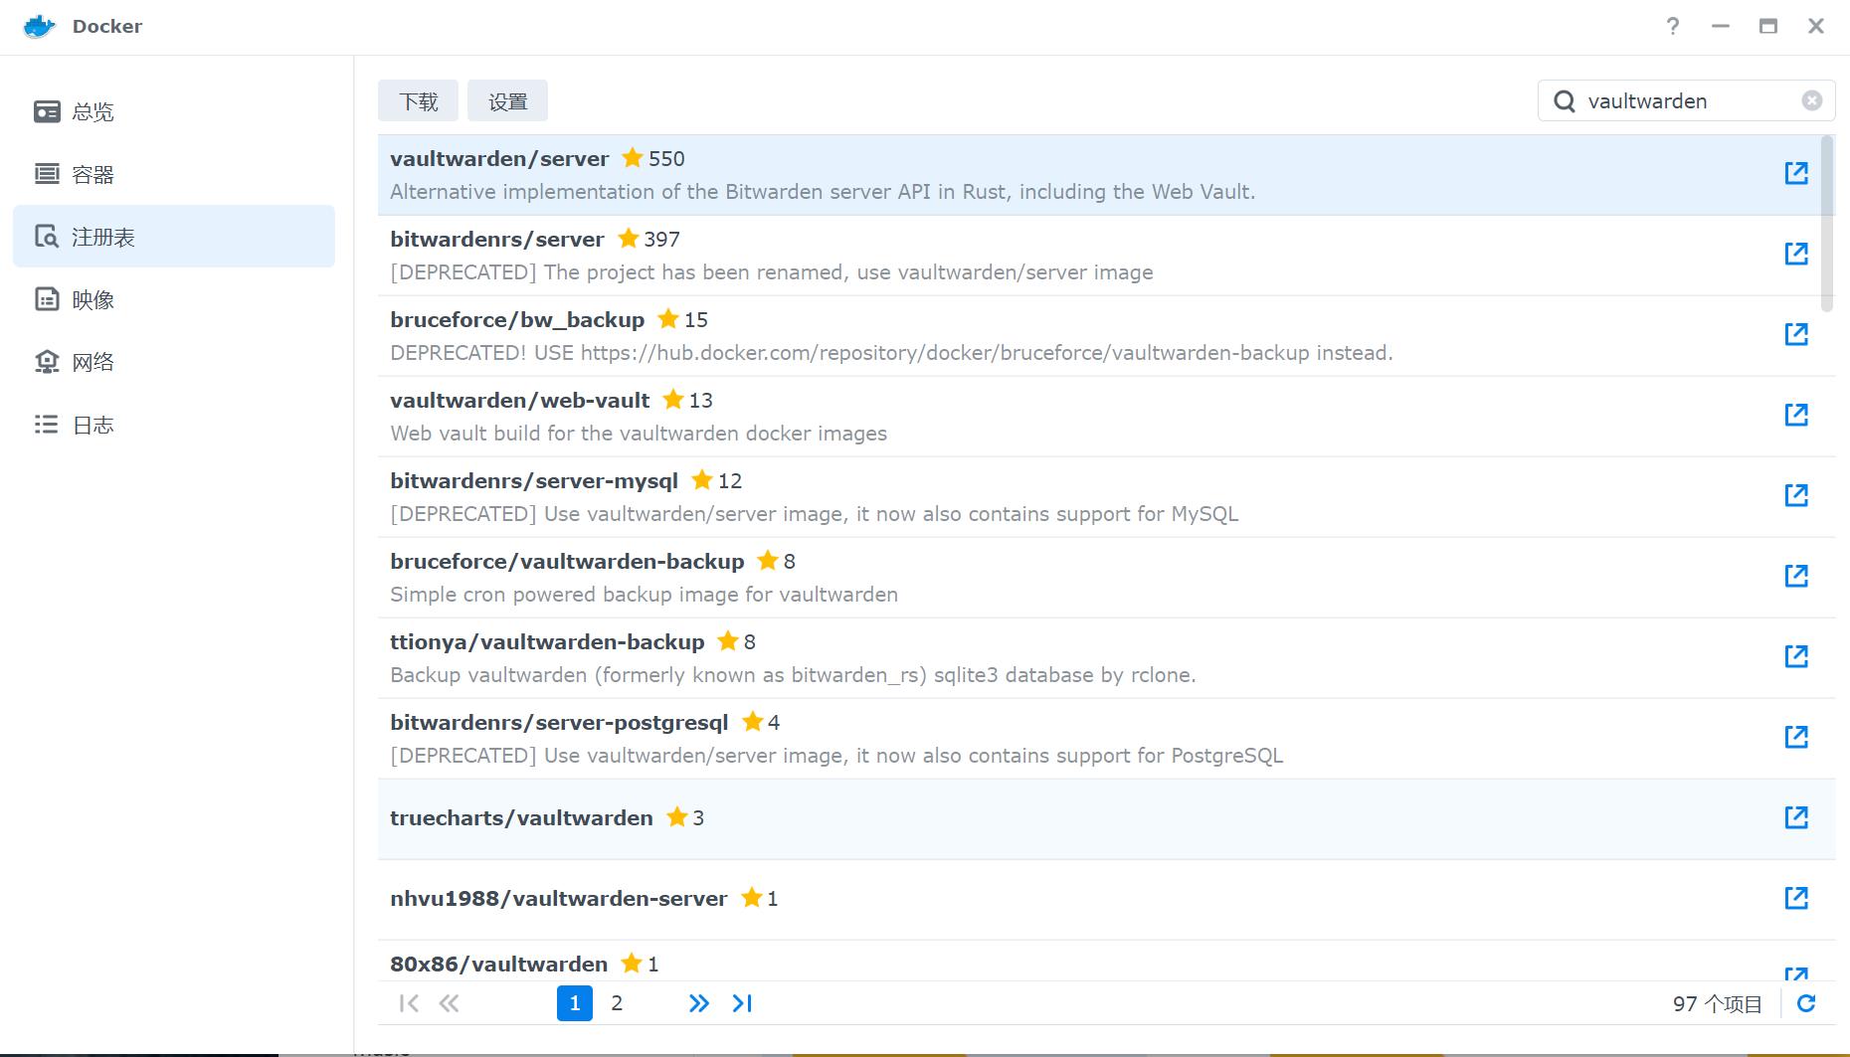Go to the next results page

click(x=699, y=1003)
